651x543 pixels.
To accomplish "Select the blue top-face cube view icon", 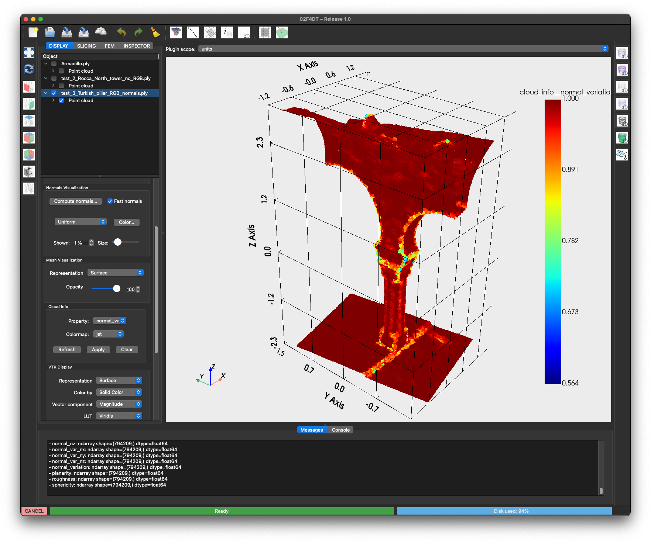I will 29,121.
